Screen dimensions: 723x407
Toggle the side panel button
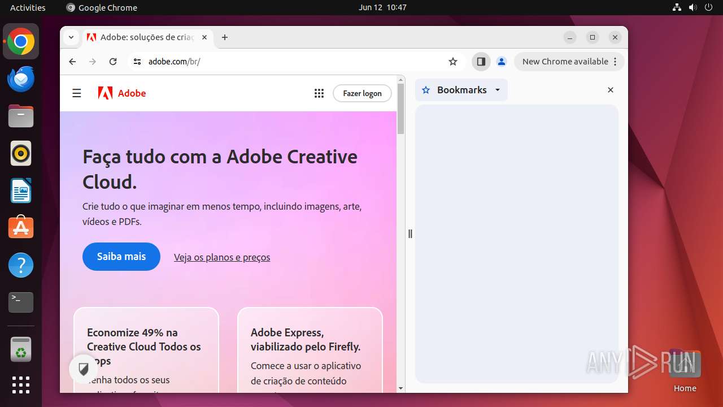tap(481, 62)
